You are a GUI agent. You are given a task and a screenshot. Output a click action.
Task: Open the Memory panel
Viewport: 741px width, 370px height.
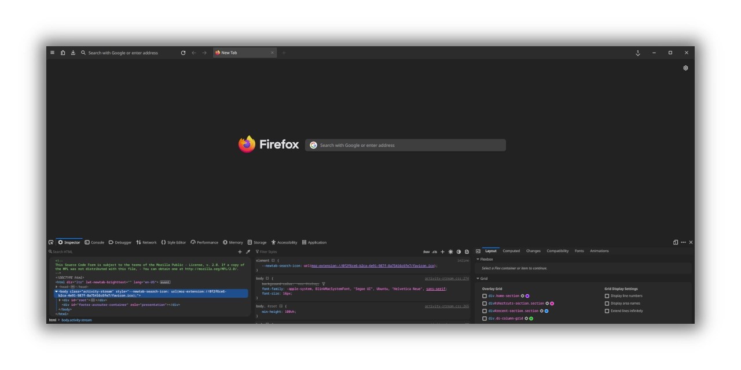pyautogui.click(x=233, y=242)
